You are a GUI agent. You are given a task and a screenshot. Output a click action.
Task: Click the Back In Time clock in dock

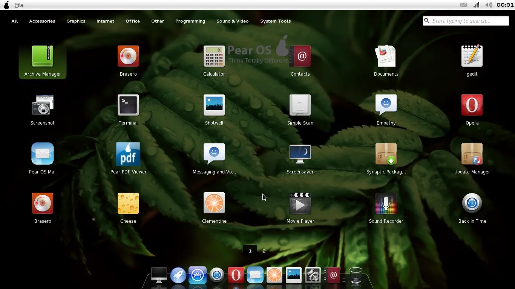[217, 275]
